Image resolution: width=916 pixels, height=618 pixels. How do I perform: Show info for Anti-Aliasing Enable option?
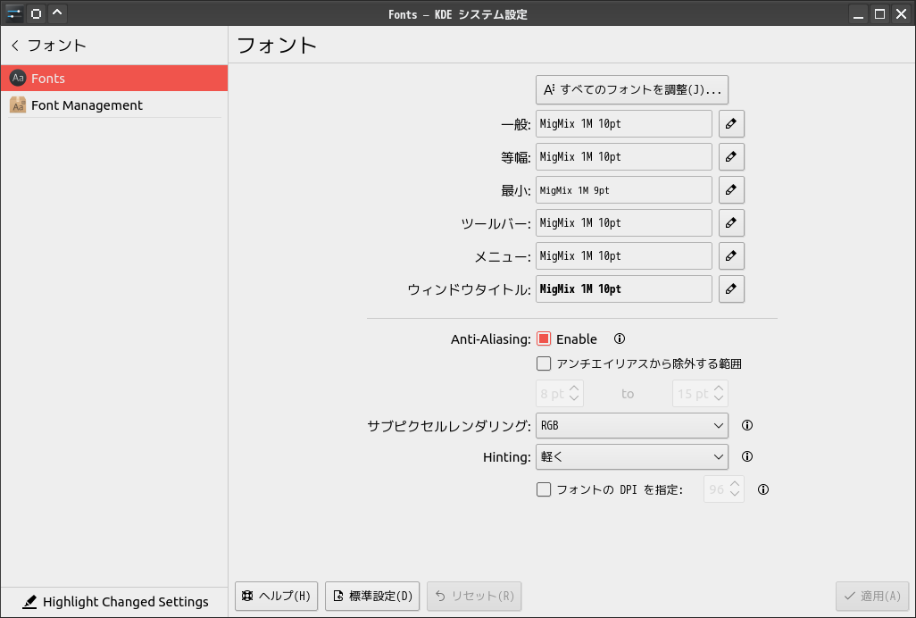click(620, 338)
